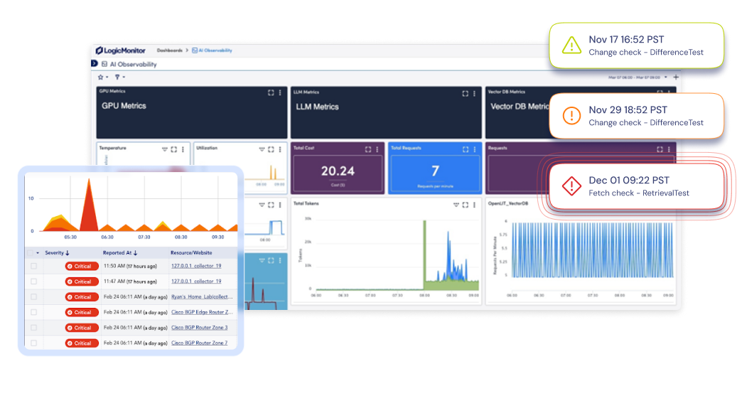Image resolution: width=742 pixels, height=418 pixels.
Task: Click the star favorite icon
Action: click(x=100, y=77)
